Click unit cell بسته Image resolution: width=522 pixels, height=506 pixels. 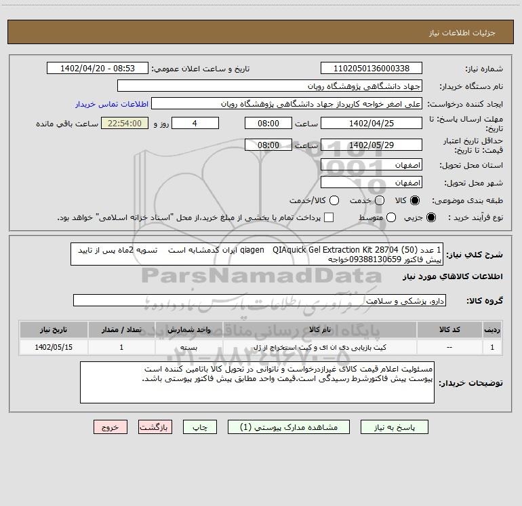[x=188, y=347]
